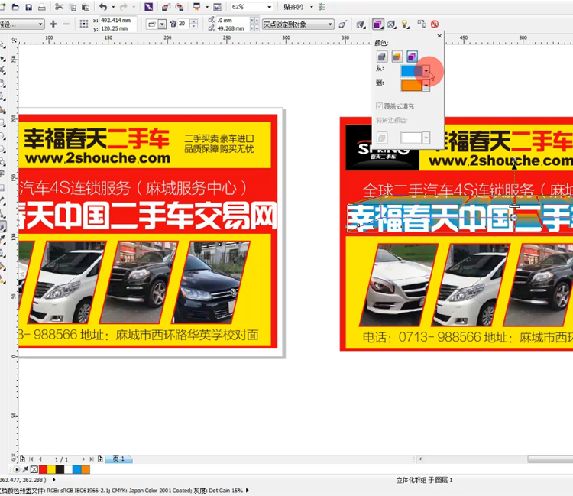The image size is (573, 496).
Task: Open the extrusion rotation tool
Action: click(361, 24)
